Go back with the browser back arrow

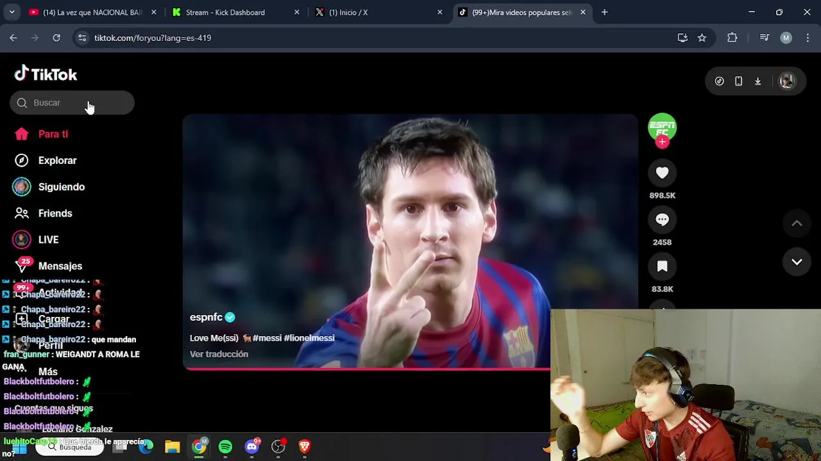point(13,38)
